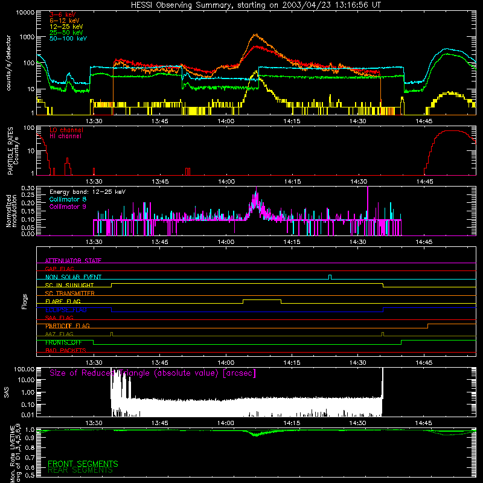Click the orange 6-12 keV flare peak

255,35
